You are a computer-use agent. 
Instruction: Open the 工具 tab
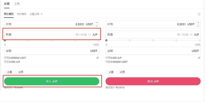coord(17,4)
